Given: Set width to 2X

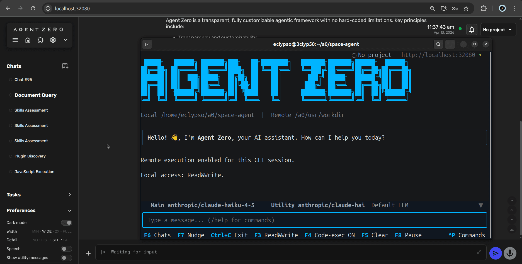Looking at the screenshot, I should coord(57,231).
